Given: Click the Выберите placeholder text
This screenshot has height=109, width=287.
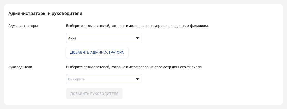Looking at the screenshot, I should (76, 79).
